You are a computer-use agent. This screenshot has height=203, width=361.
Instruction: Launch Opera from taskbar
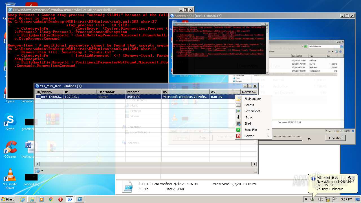coord(60,199)
